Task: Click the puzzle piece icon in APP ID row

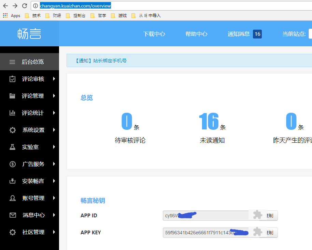Action: (258, 215)
